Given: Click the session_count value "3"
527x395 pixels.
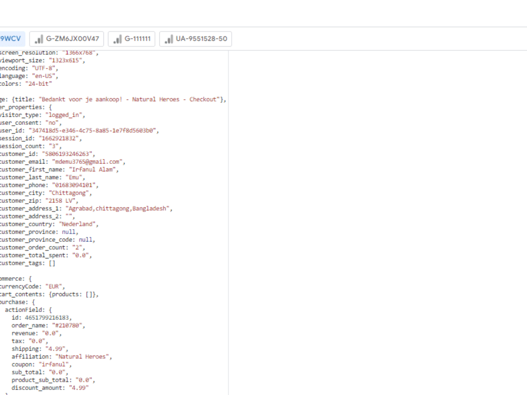Looking at the screenshot, I should click(53, 146).
